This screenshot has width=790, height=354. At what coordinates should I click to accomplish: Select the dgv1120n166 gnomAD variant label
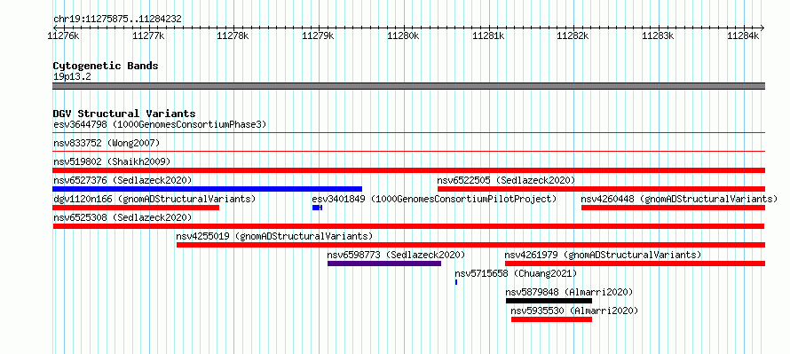[x=154, y=199]
